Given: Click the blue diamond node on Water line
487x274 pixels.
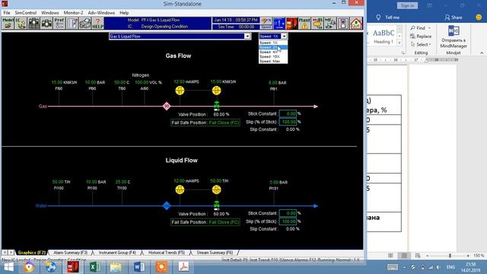Looking at the screenshot, I should (x=167, y=205).
